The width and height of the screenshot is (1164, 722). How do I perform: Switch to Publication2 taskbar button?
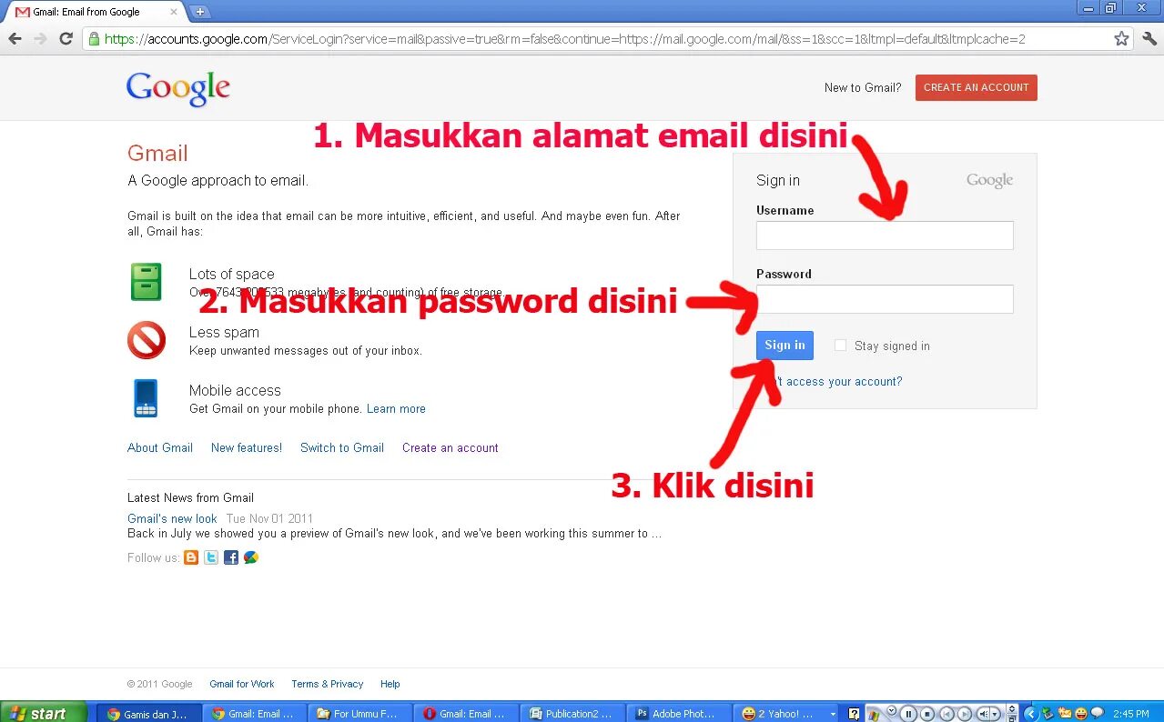click(x=571, y=714)
